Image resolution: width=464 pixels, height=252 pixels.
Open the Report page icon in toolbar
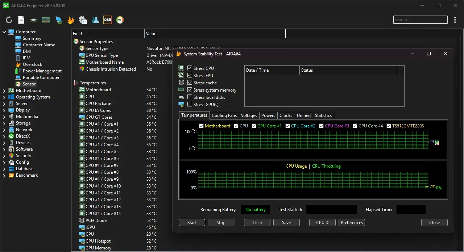coord(21,20)
